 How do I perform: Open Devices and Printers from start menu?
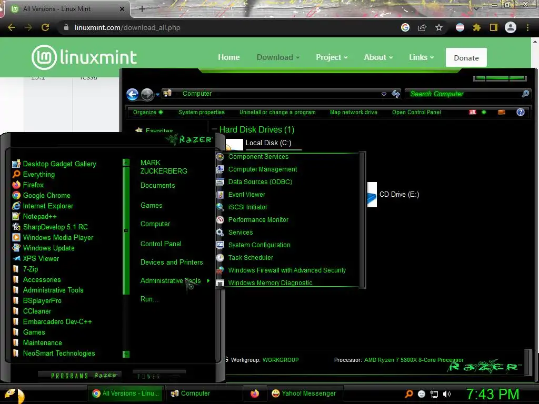(172, 262)
